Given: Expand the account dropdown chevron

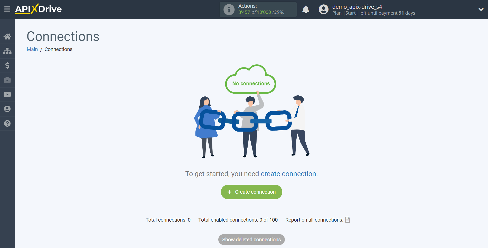Looking at the screenshot, I should 481,9.
